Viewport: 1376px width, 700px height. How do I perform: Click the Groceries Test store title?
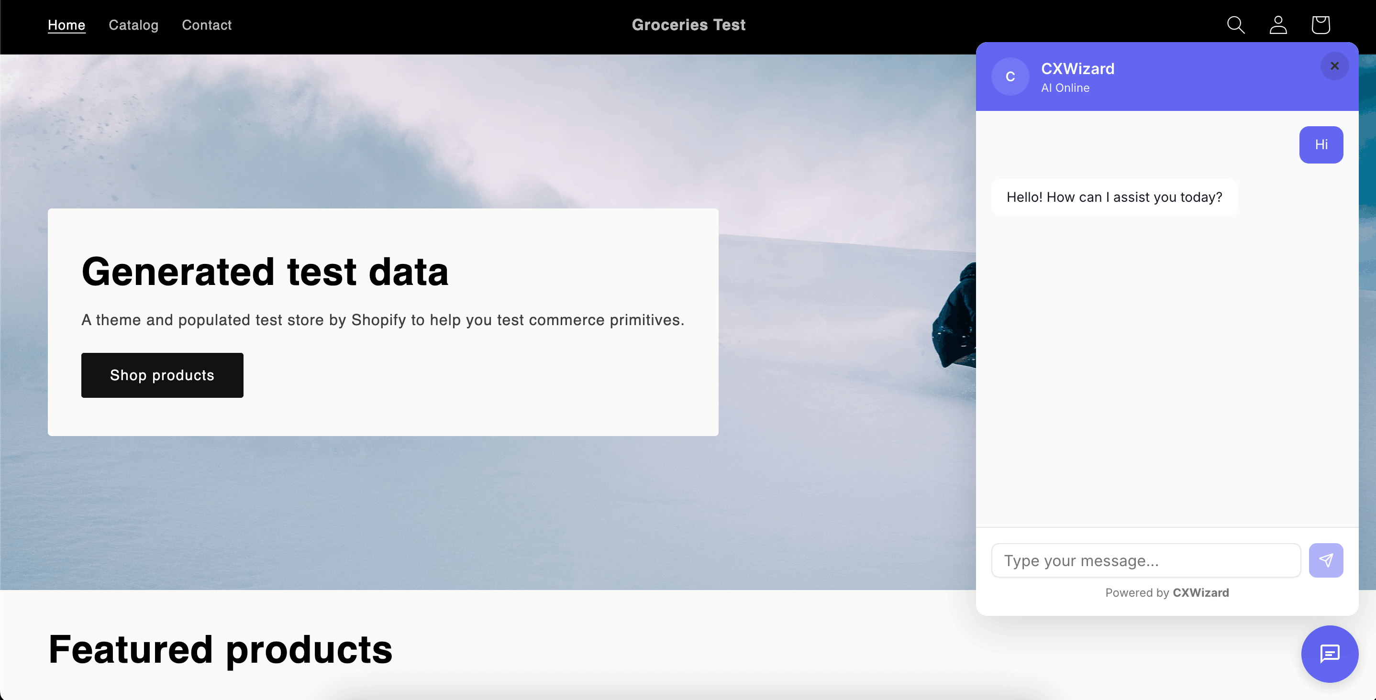pos(688,24)
